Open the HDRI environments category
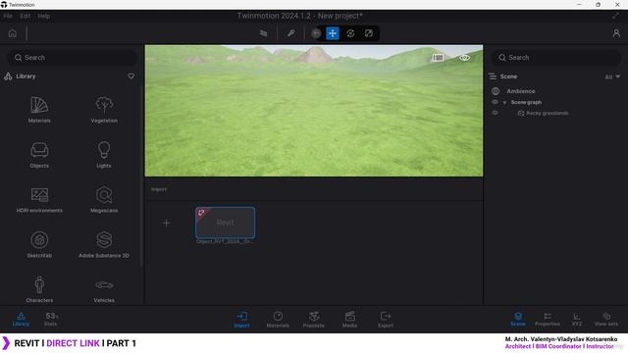This screenshot has height=353, width=628. tap(39, 200)
